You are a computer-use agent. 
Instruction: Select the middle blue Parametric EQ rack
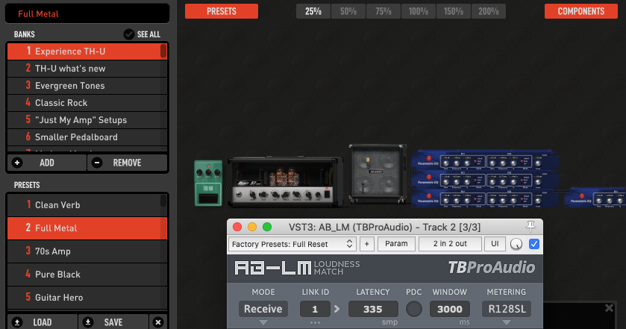point(485,180)
